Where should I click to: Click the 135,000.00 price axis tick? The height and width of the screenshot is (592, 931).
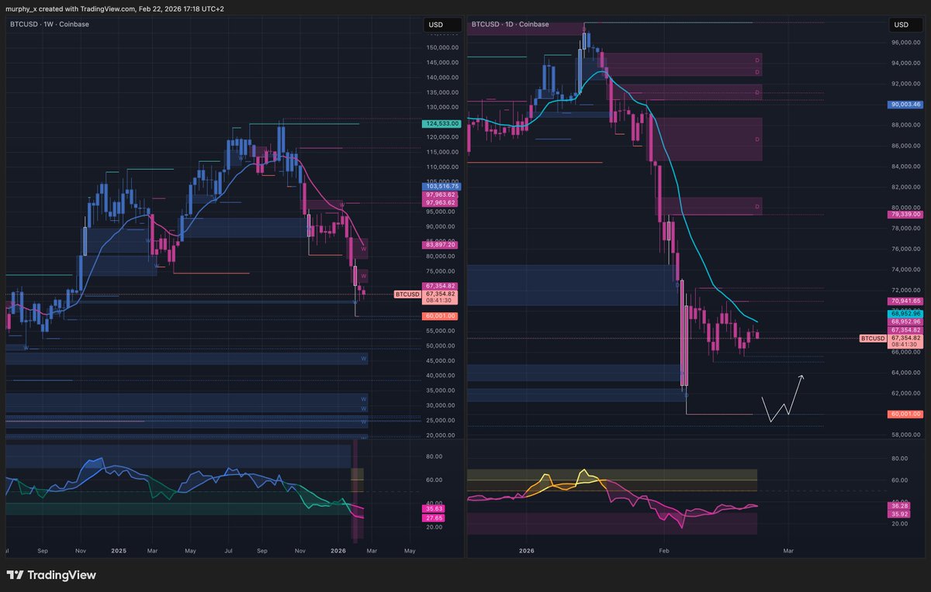[x=443, y=92]
